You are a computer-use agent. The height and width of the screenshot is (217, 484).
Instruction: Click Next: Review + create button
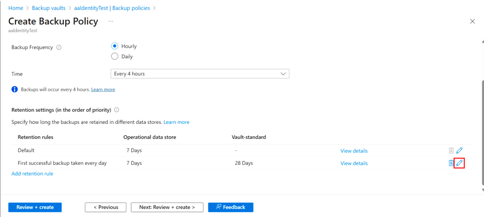[x=167, y=207]
